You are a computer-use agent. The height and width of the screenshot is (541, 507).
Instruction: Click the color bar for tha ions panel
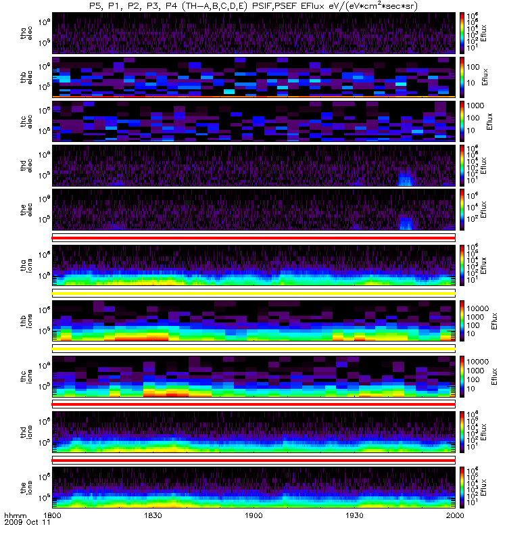click(462, 265)
